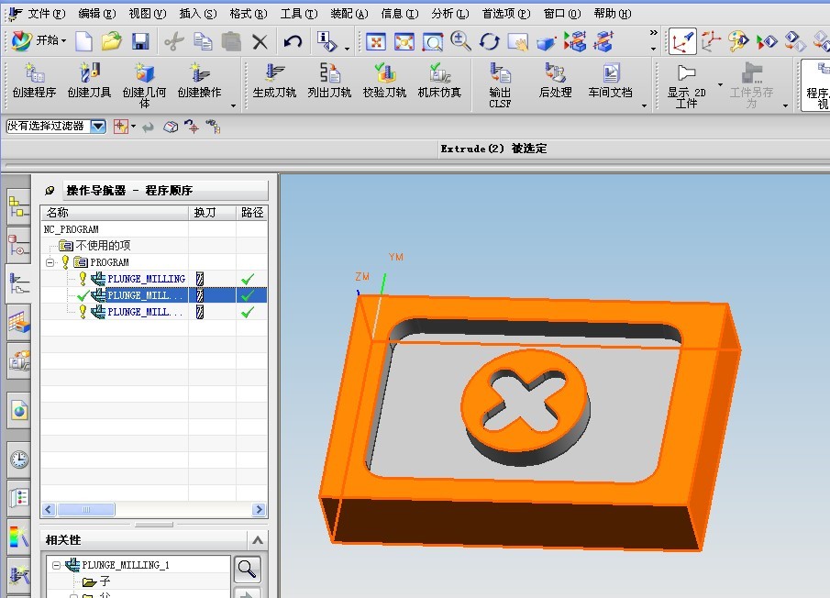
Task: Select the first PLUNGE_MILLING operation
Action: (146, 279)
